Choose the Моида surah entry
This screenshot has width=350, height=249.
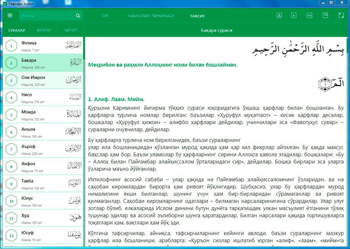[44, 114]
